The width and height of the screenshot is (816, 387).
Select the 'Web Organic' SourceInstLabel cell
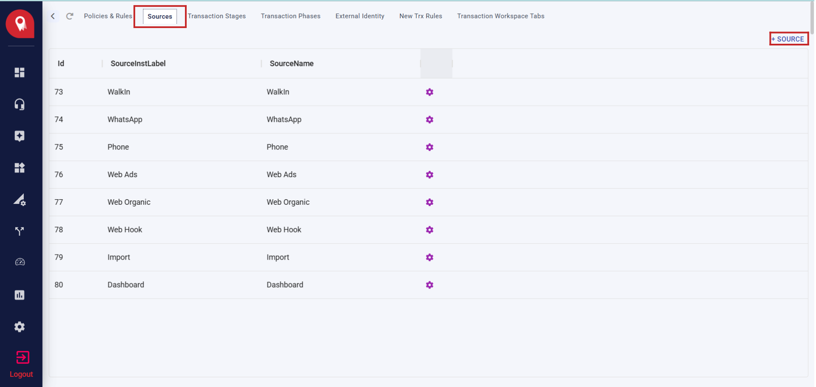pos(129,202)
